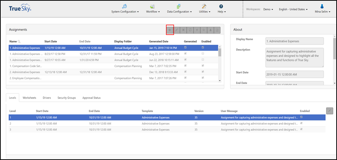Select assignment generated Aug 23, 2017 12:59:30 PM

pyautogui.click(x=114, y=54)
